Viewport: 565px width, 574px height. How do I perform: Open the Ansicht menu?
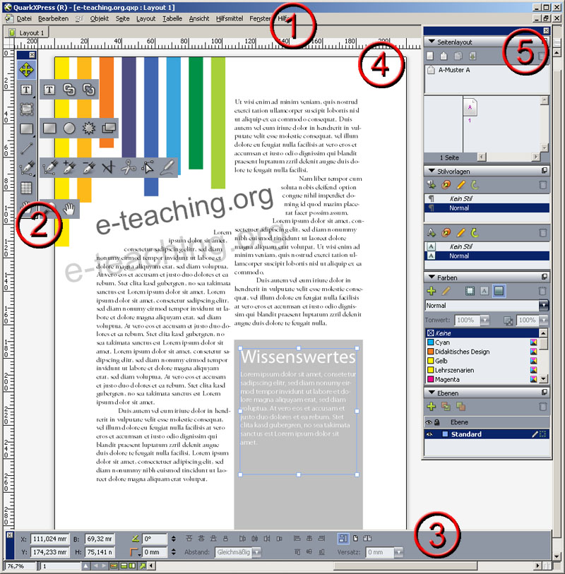(199, 18)
